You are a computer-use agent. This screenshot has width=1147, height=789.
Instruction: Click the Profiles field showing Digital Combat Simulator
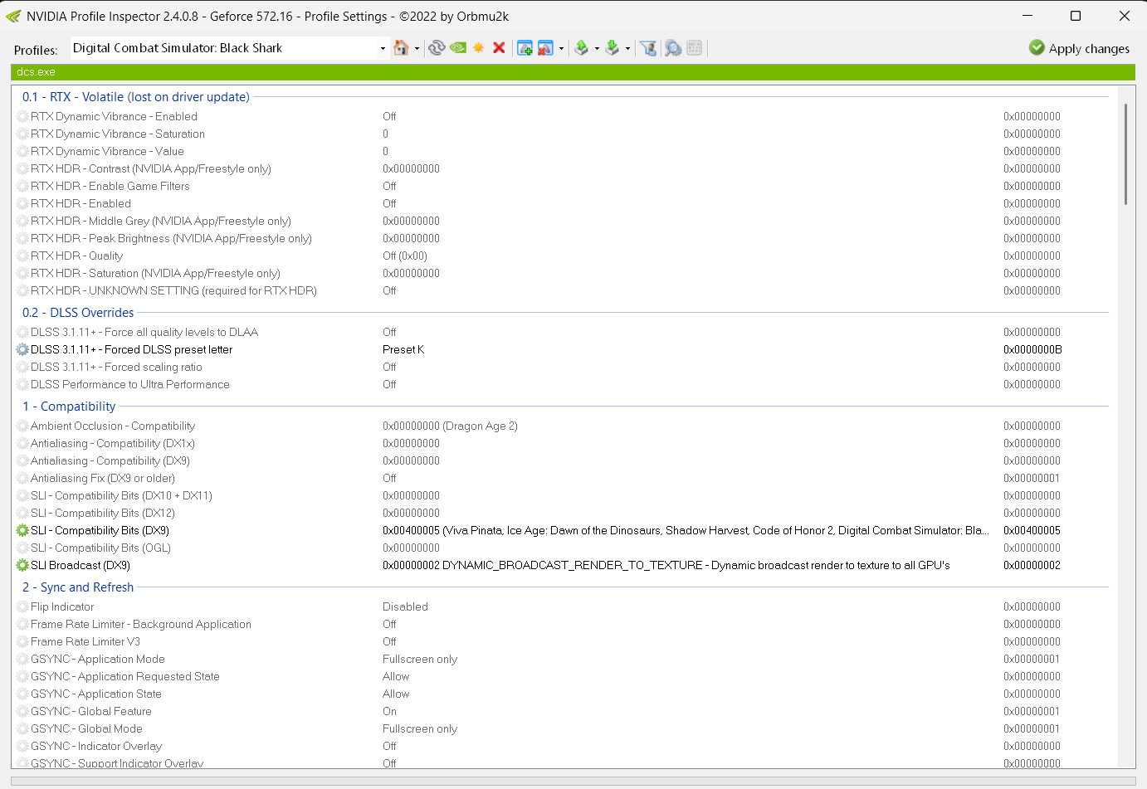coord(222,48)
